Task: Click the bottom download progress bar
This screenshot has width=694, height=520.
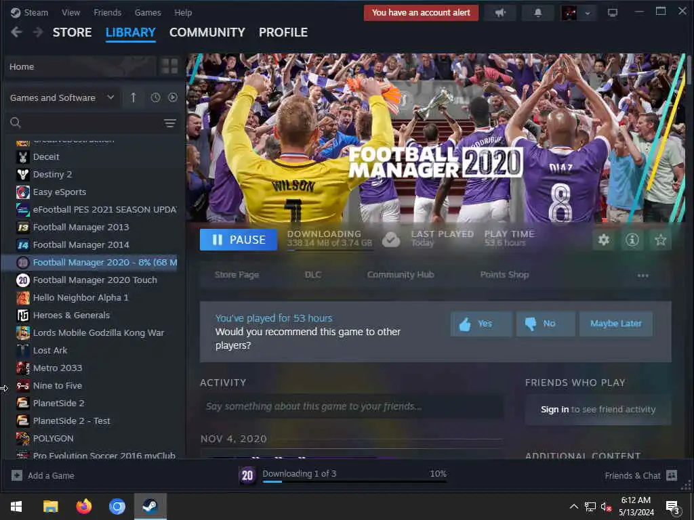Action: point(354,481)
